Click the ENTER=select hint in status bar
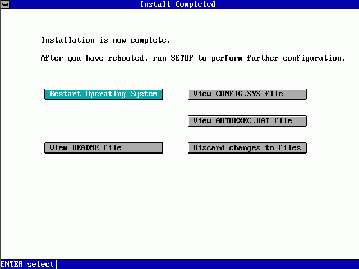Viewport: 359px width, 269px height. (27, 264)
